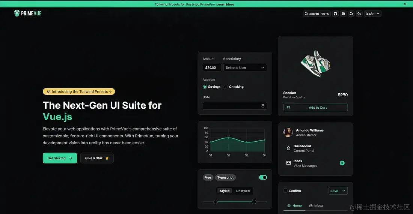
Task: Click the Get Started button
Action: pyautogui.click(x=60, y=158)
